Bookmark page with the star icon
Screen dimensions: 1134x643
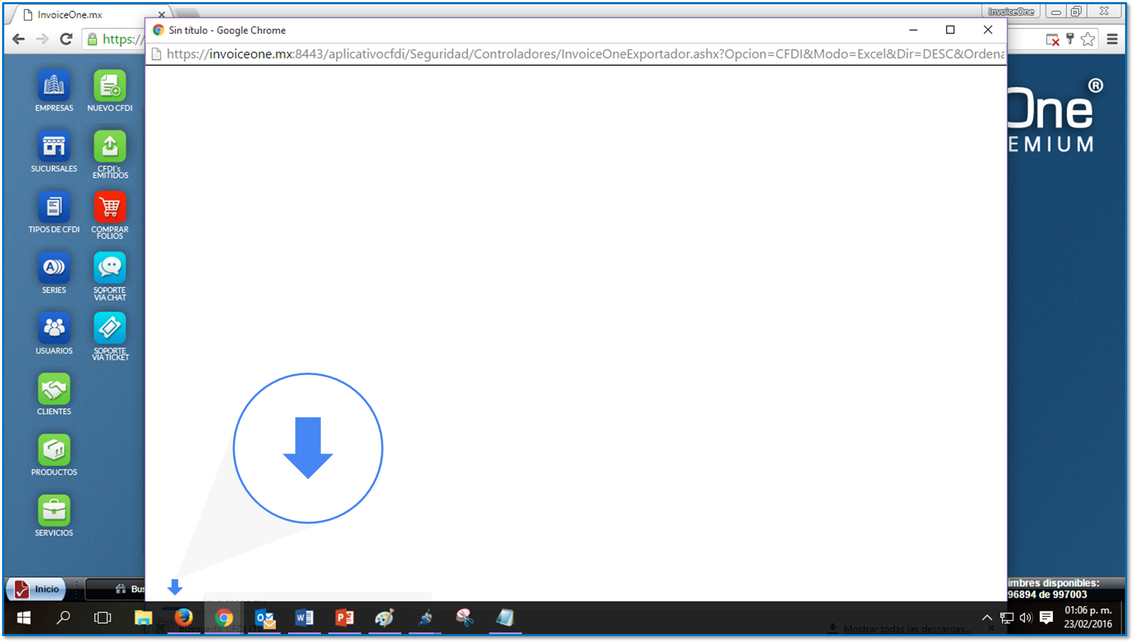(x=1088, y=39)
